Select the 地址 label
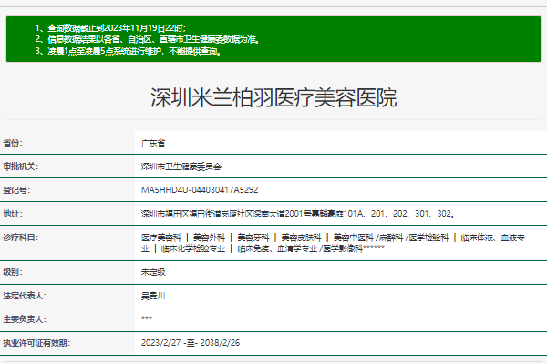Image resolution: width=547 pixels, height=364 pixels. point(13,214)
